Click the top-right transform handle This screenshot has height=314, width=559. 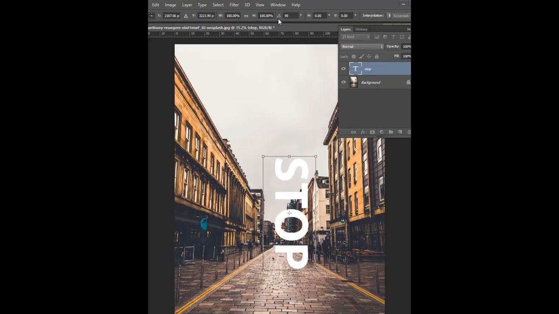316,156
